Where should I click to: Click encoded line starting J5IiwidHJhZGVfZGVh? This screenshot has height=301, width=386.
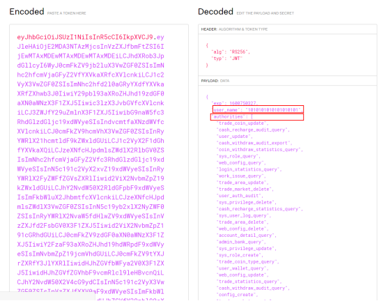point(91,272)
